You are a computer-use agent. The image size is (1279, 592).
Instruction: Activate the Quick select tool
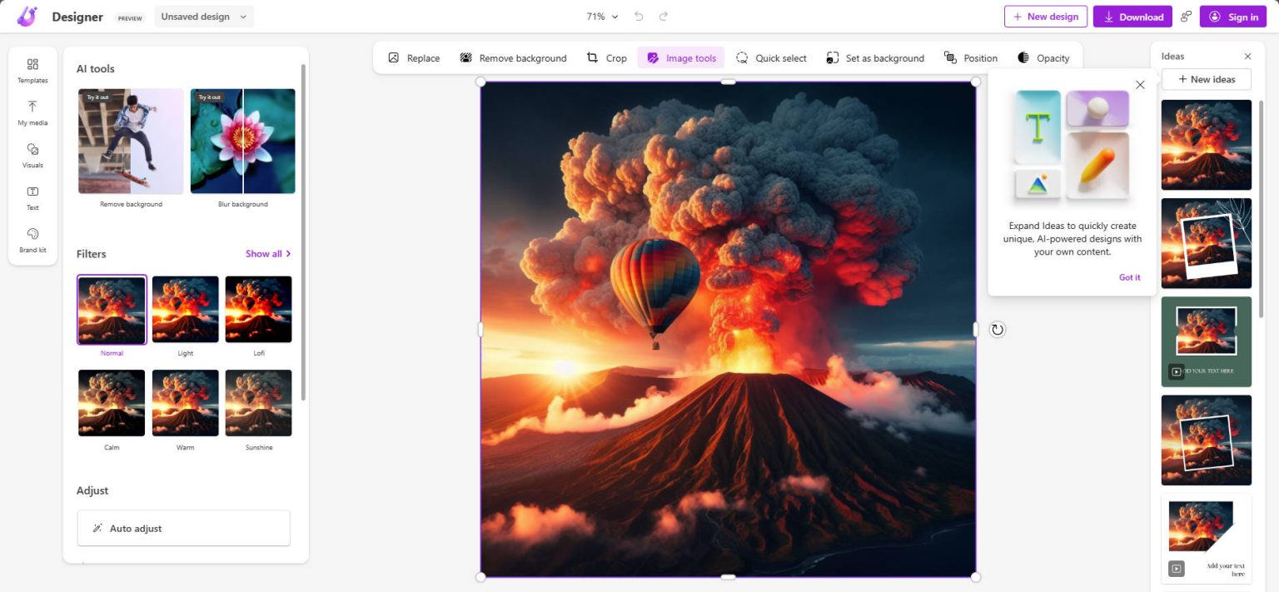[x=771, y=57]
